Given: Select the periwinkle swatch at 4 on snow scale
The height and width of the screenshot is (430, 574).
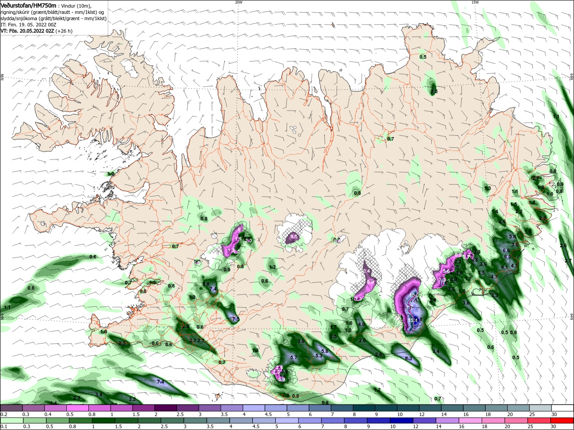Looking at the screenshot, I should click(254, 408).
